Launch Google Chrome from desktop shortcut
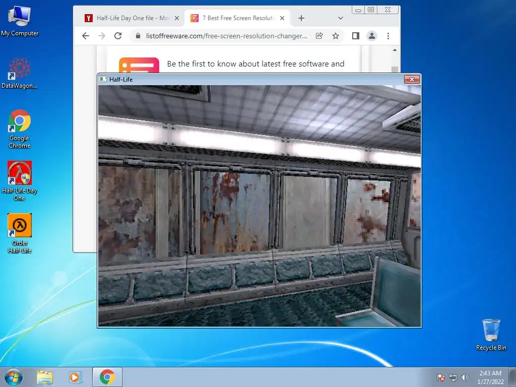516x387 pixels. pos(20,129)
